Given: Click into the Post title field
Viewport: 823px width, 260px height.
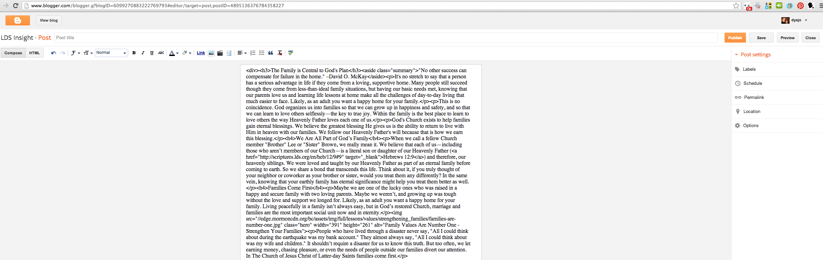Looking at the screenshot, I should point(385,38).
